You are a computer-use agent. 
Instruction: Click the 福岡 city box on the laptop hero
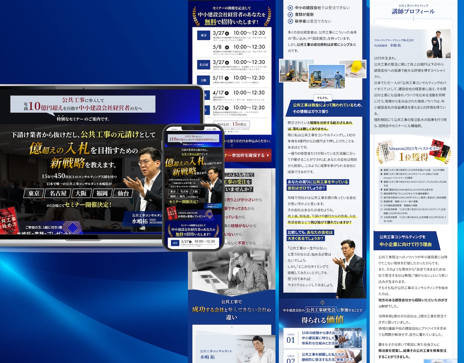[102, 193]
